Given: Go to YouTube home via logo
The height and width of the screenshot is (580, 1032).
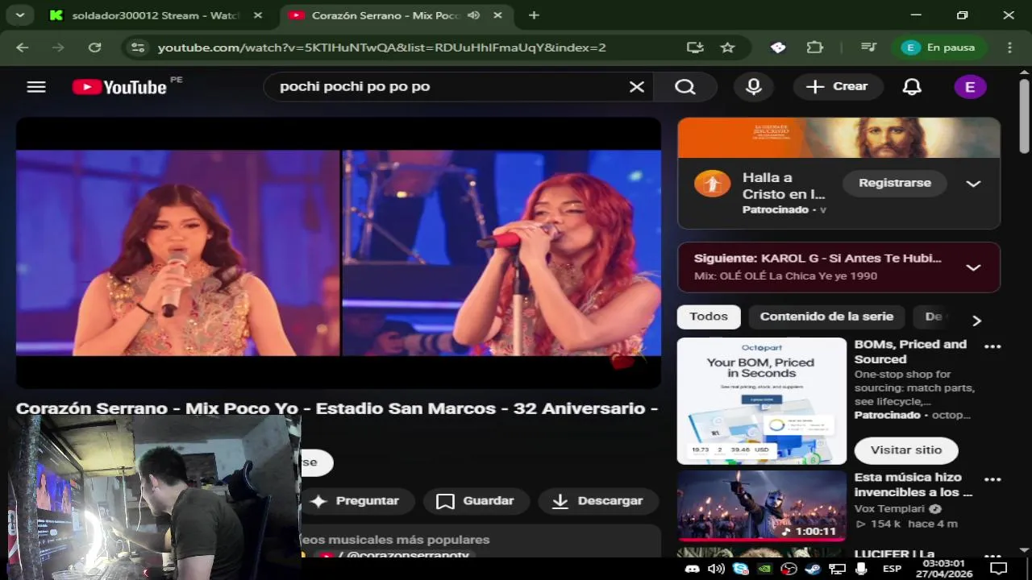Looking at the screenshot, I should pos(119,87).
